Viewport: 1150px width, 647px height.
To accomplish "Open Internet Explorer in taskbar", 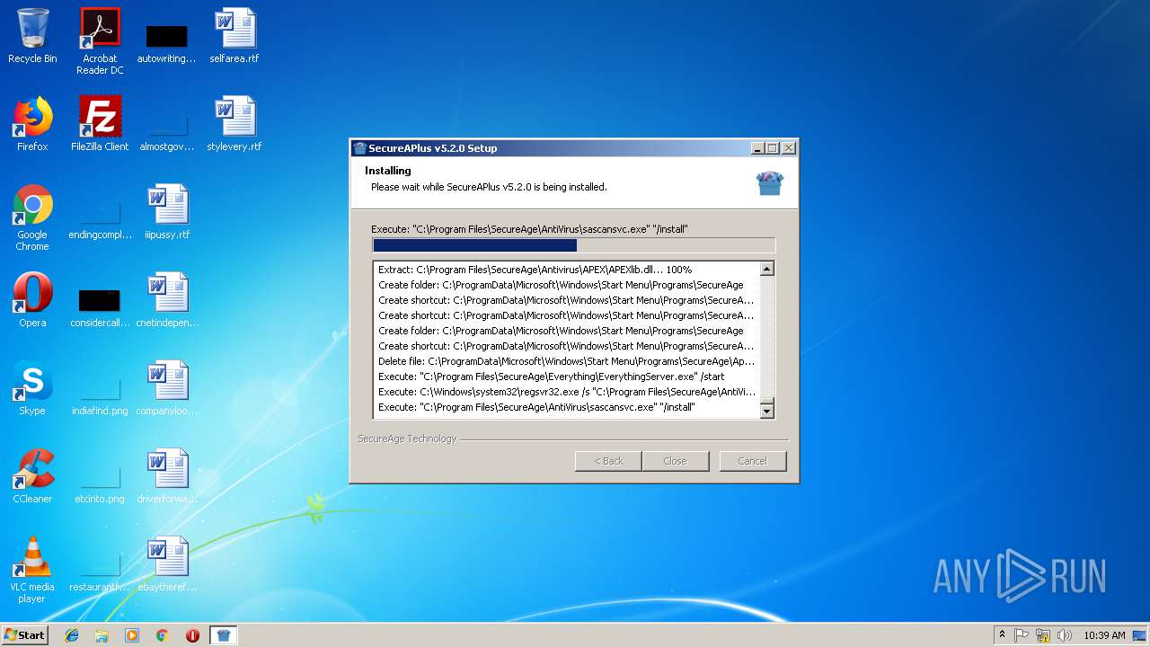I will click(x=72, y=635).
